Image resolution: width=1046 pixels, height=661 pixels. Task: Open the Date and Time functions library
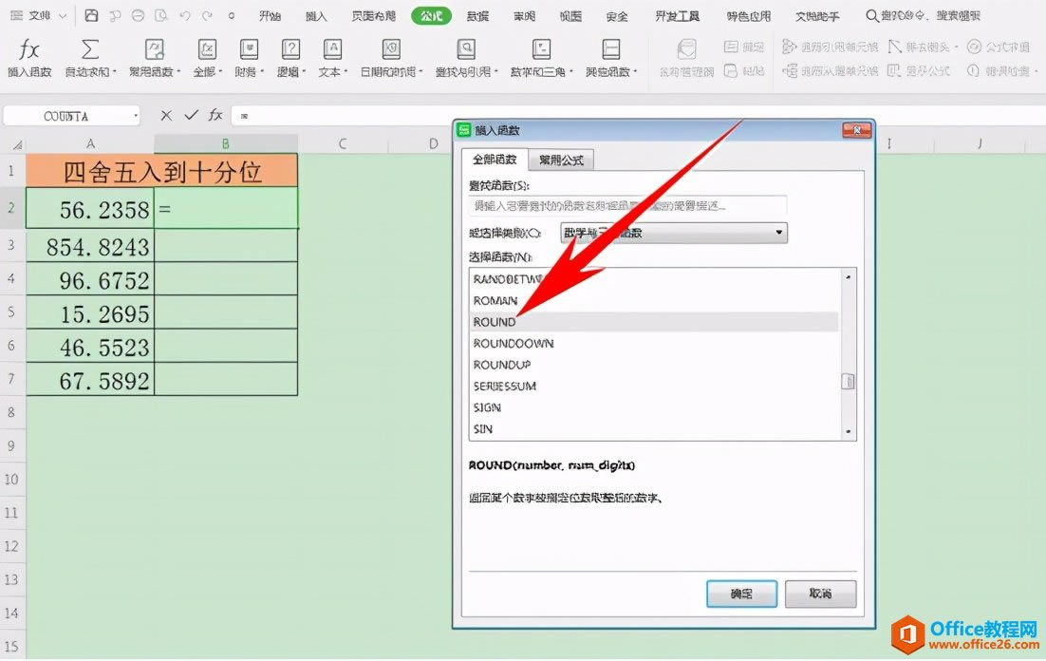[391, 58]
